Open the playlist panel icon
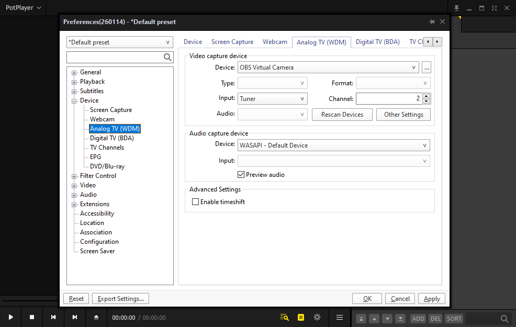This screenshot has width=516, height=327. coord(301,317)
